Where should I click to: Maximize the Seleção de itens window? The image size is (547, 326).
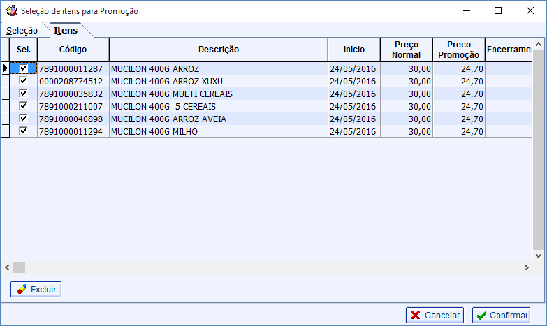(498, 10)
